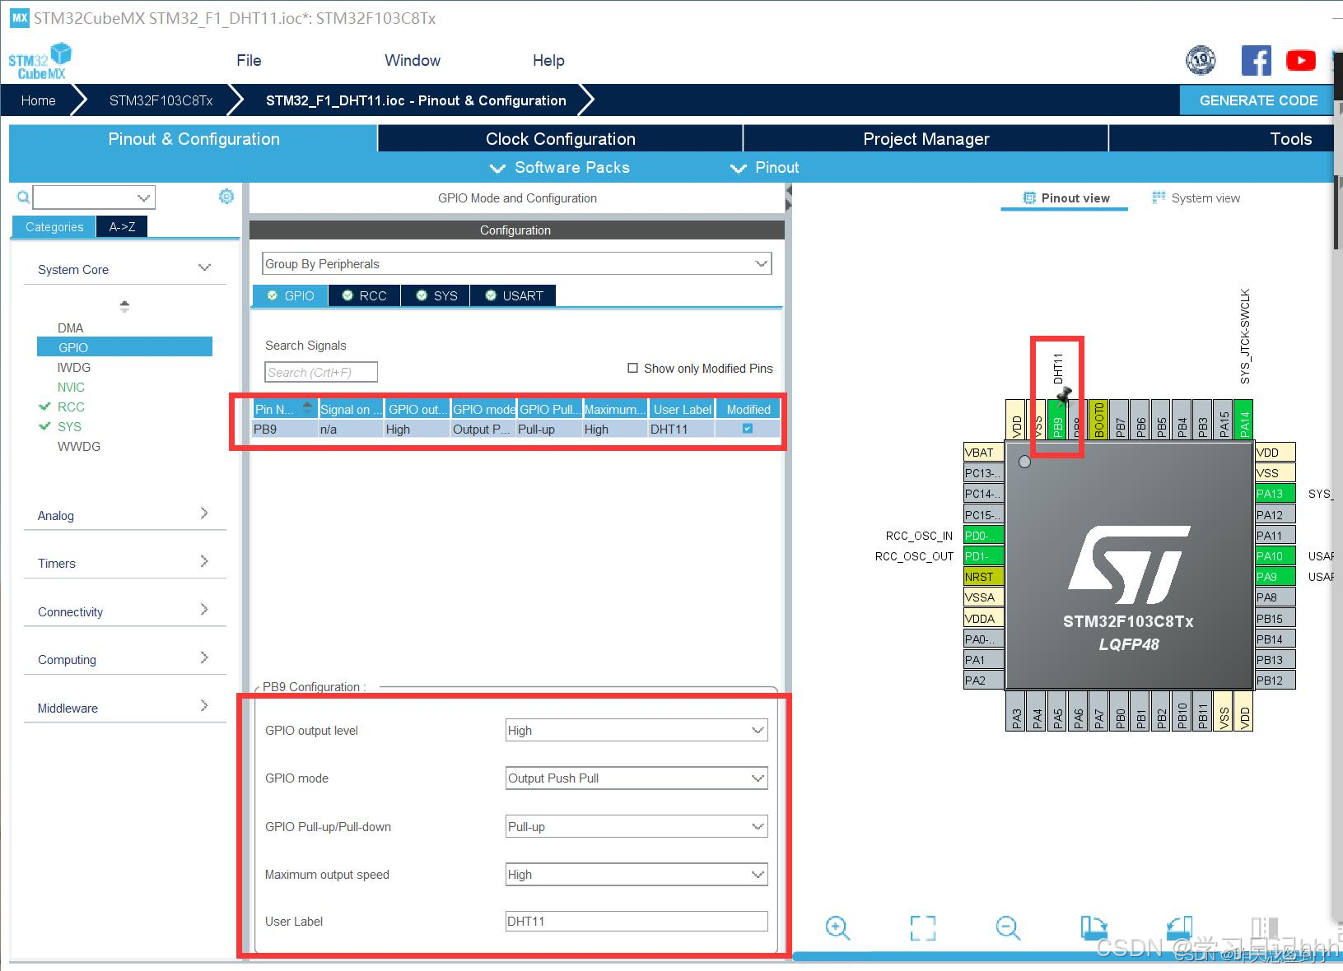Image resolution: width=1343 pixels, height=971 pixels.
Task: Open the Pinout dropdown menu
Action: click(765, 167)
